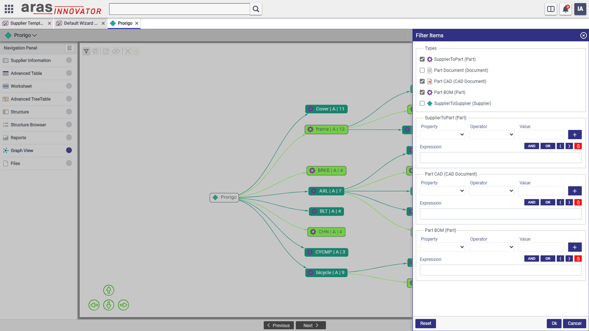589x331 pixels.
Task: Open SupplierToPart Property dropdown
Action: [x=442, y=135]
